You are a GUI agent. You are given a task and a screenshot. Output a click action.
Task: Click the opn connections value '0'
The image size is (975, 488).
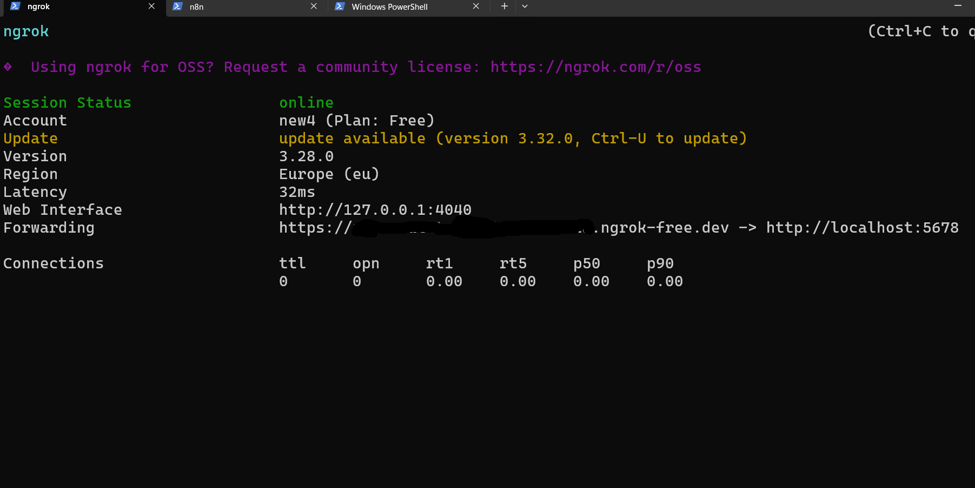357,281
